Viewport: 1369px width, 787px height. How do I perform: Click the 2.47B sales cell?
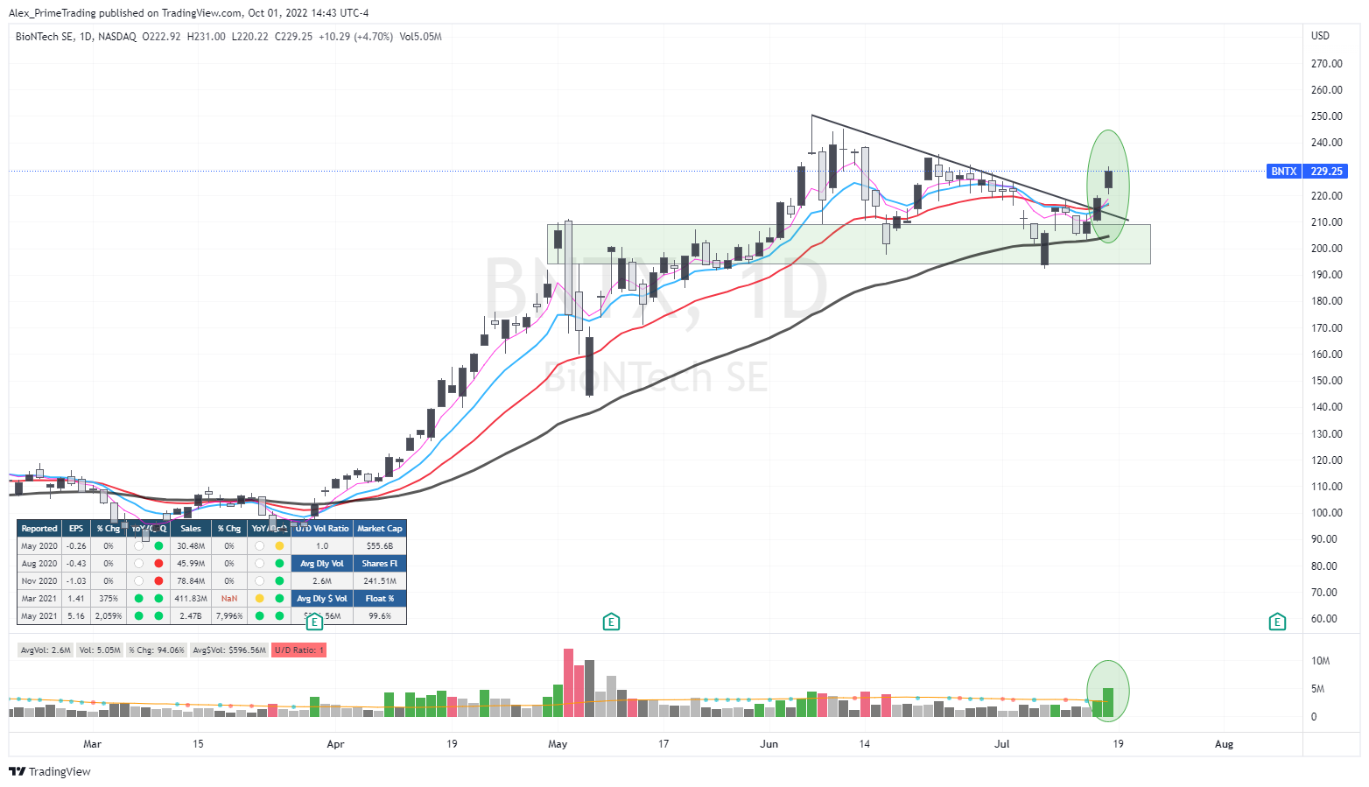191,615
